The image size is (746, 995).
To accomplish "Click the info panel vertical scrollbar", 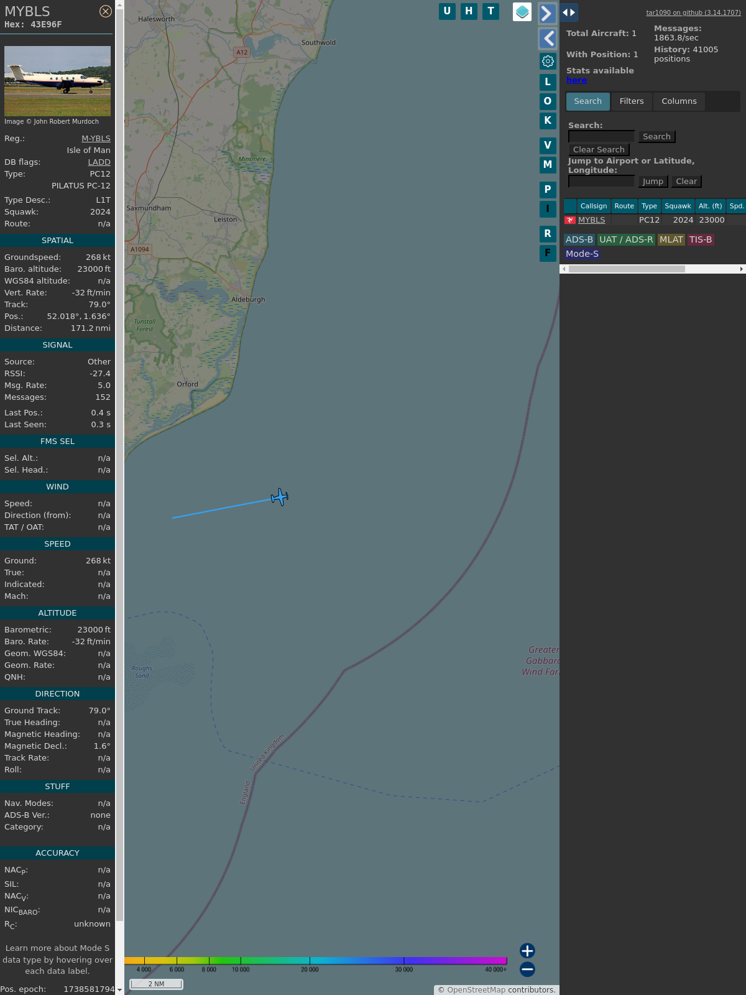I will 119,466.
